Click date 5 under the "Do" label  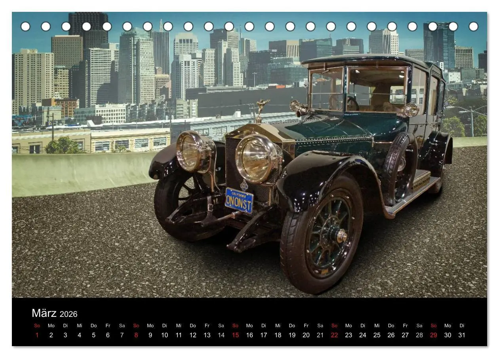click(93, 335)
